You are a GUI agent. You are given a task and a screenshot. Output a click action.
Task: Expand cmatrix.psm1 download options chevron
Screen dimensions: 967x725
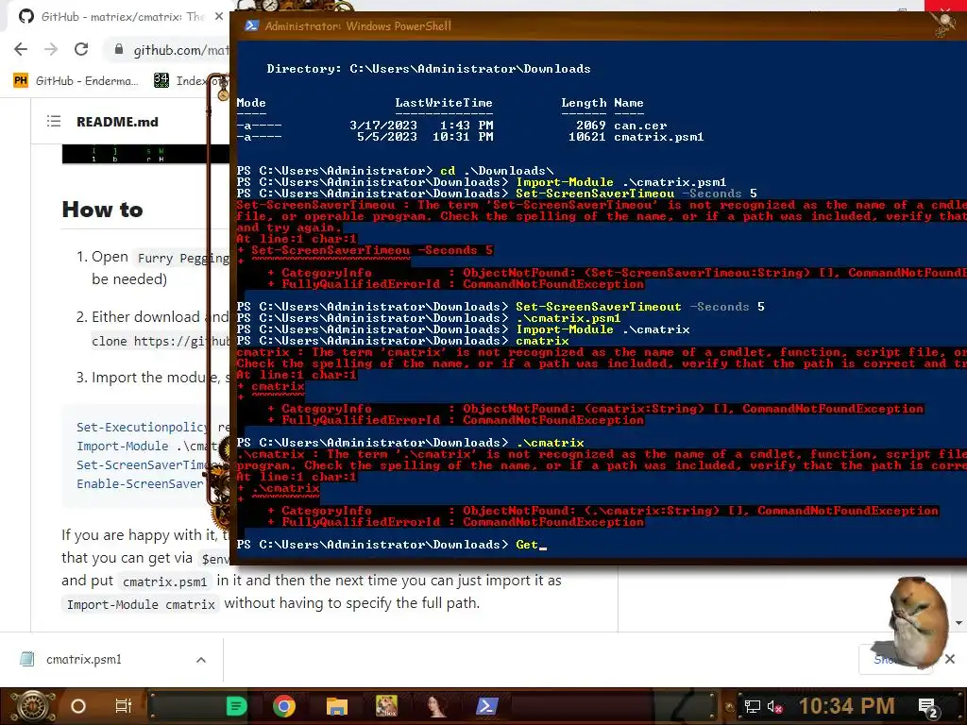click(x=201, y=660)
